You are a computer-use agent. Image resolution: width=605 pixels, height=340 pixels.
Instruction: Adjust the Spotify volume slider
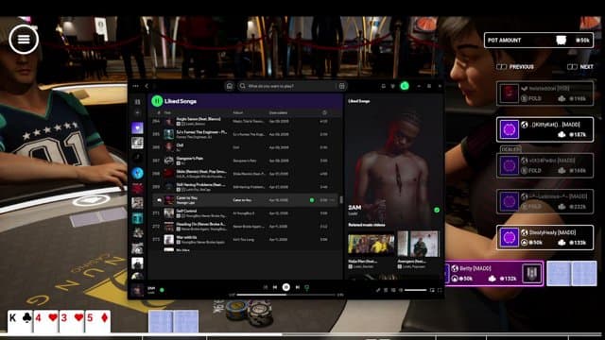click(x=416, y=290)
